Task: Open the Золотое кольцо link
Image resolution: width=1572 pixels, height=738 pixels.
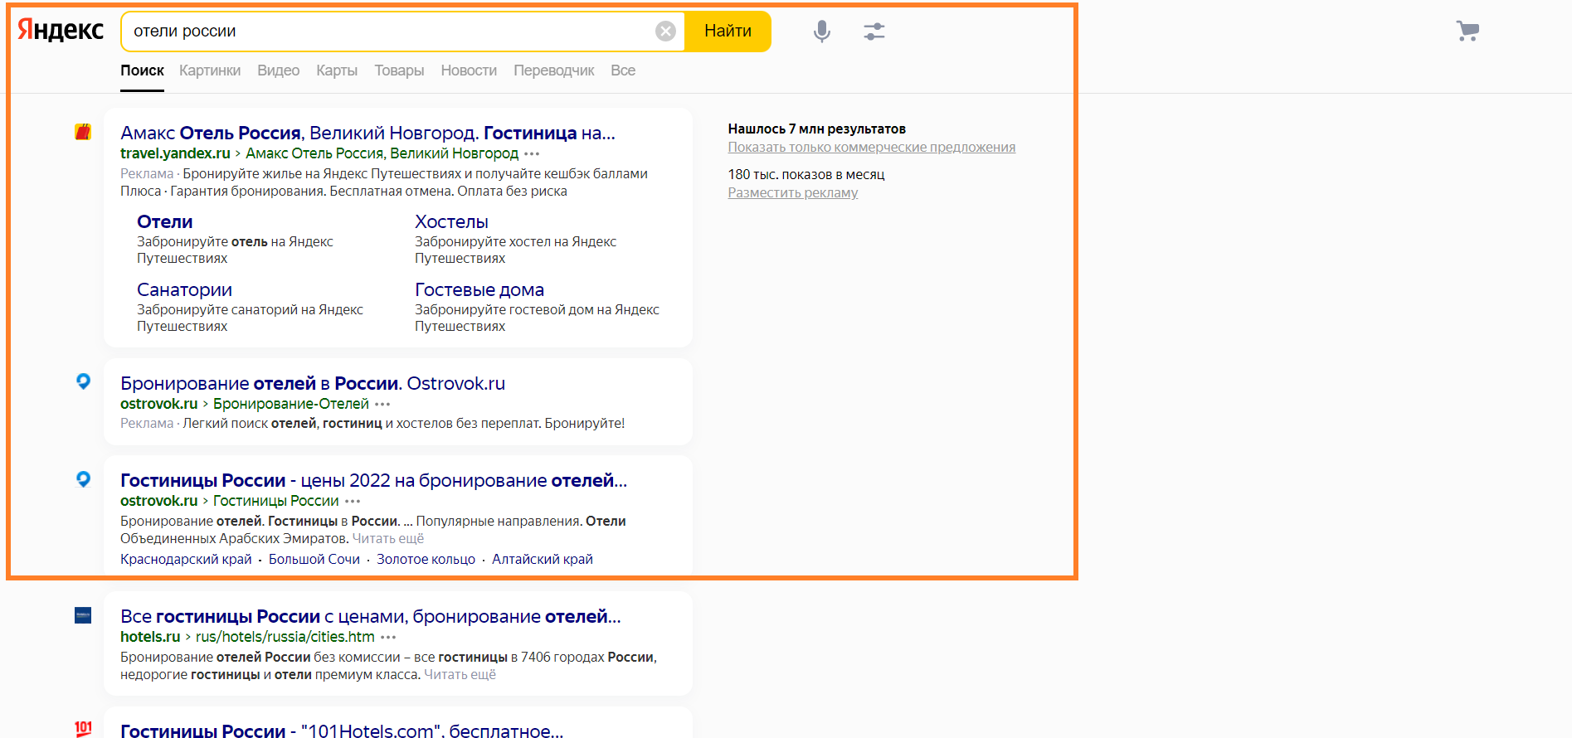Action: coord(426,559)
